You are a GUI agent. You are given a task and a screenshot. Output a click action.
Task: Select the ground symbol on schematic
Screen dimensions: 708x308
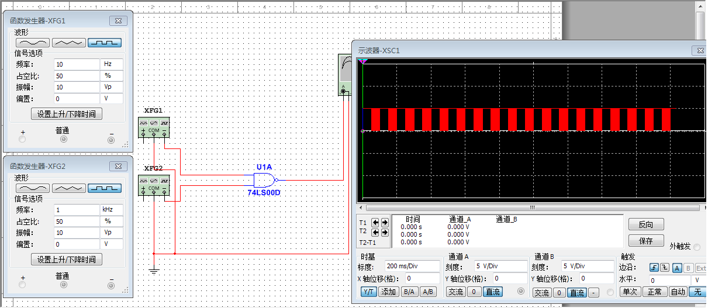click(154, 271)
